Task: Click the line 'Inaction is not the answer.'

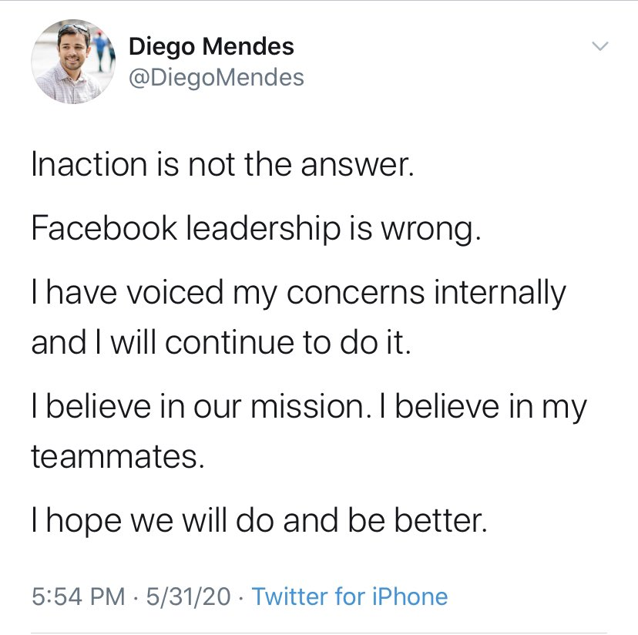Action: tap(223, 164)
